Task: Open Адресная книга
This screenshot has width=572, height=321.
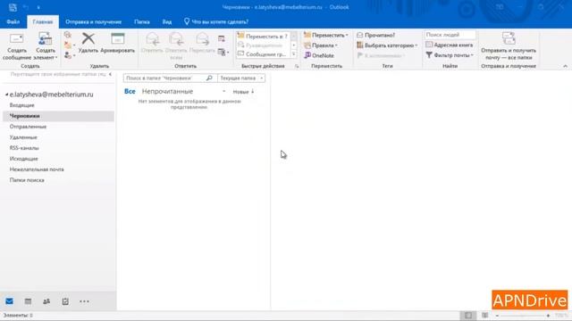Action: point(449,45)
